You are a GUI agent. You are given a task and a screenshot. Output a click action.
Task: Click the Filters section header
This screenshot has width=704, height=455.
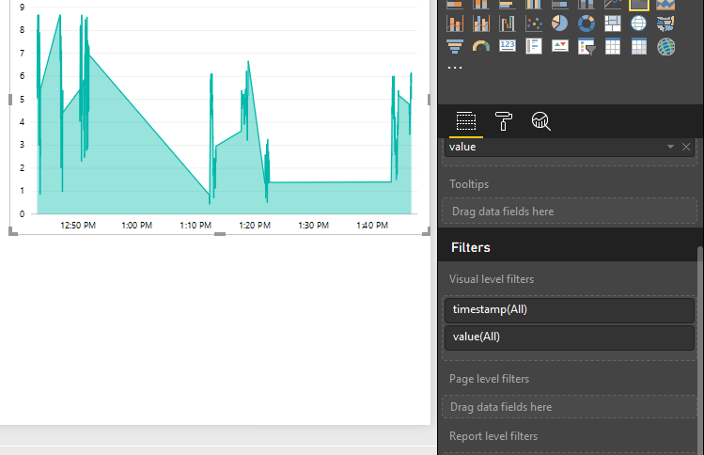tap(471, 247)
